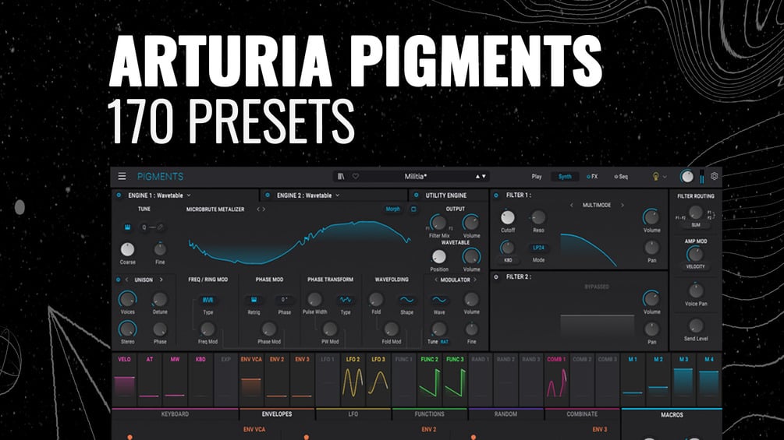Open the LP24 filter Mode selector

538,248
